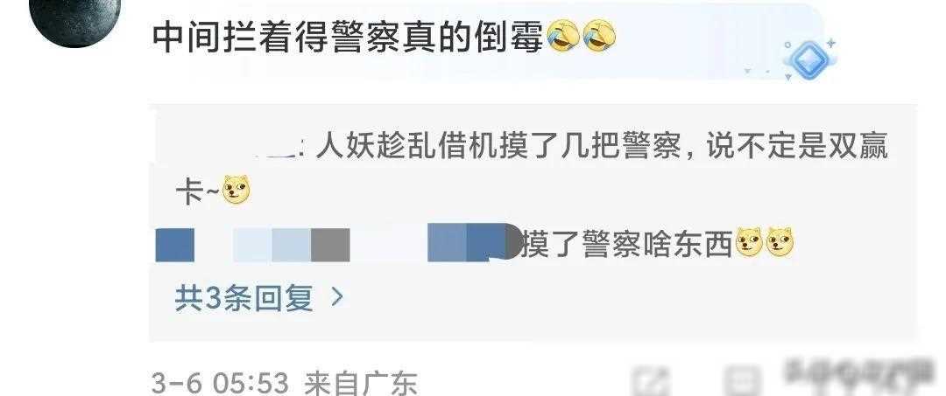Select the main comment text 中间拦着得警察真的倒霉
This screenshot has width=946, height=396.
pyautogui.click(x=348, y=37)
